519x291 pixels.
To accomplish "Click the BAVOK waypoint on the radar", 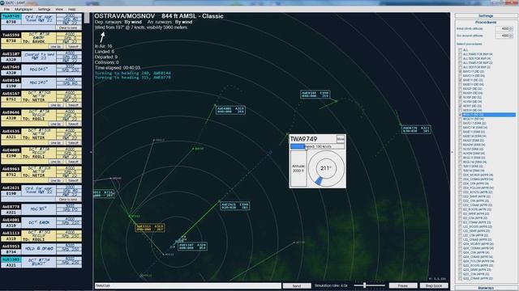I will point(199,149).
